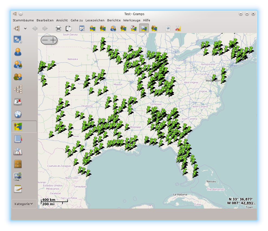Open Charts pedigree category in sidebar
268x231 pixels.
point(18,89)
